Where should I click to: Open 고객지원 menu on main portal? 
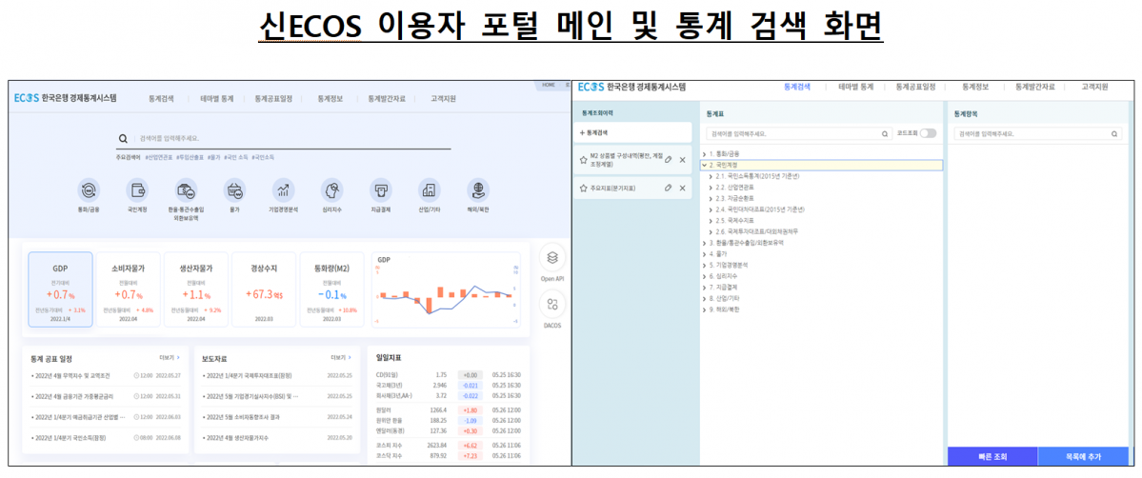[x=444, y=98]
